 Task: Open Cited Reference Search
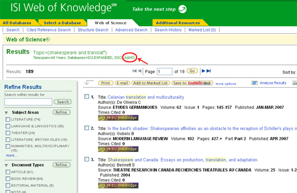click(49, 30)
